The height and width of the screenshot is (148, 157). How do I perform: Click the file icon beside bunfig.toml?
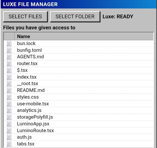9,50
